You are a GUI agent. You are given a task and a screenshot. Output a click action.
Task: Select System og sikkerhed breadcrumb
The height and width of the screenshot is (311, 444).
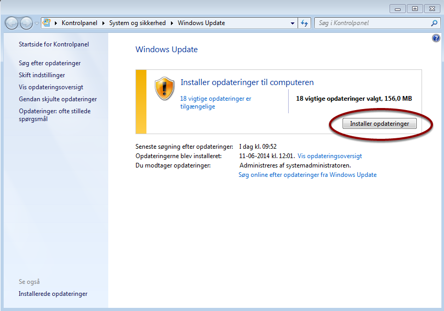point(138,23)
